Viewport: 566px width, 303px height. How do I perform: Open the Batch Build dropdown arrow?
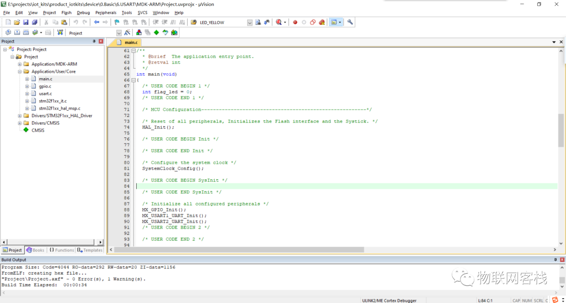[41, 33]
